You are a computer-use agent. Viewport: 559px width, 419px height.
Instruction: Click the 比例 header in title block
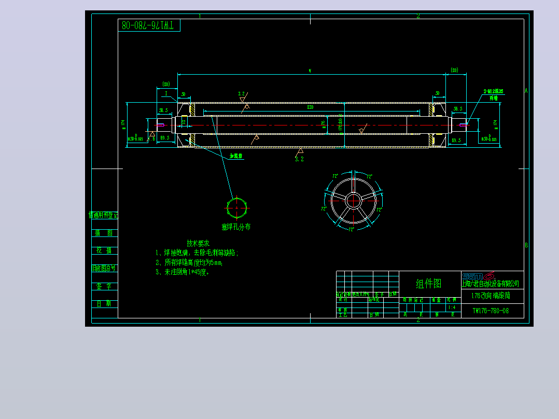click(x=452, y=300)
